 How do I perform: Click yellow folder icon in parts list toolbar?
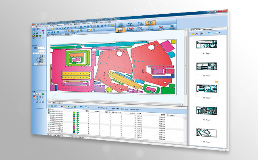65,106
